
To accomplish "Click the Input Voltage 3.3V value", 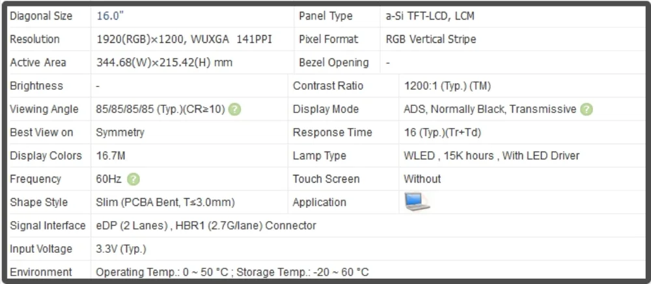I will [x=121, y=249].
